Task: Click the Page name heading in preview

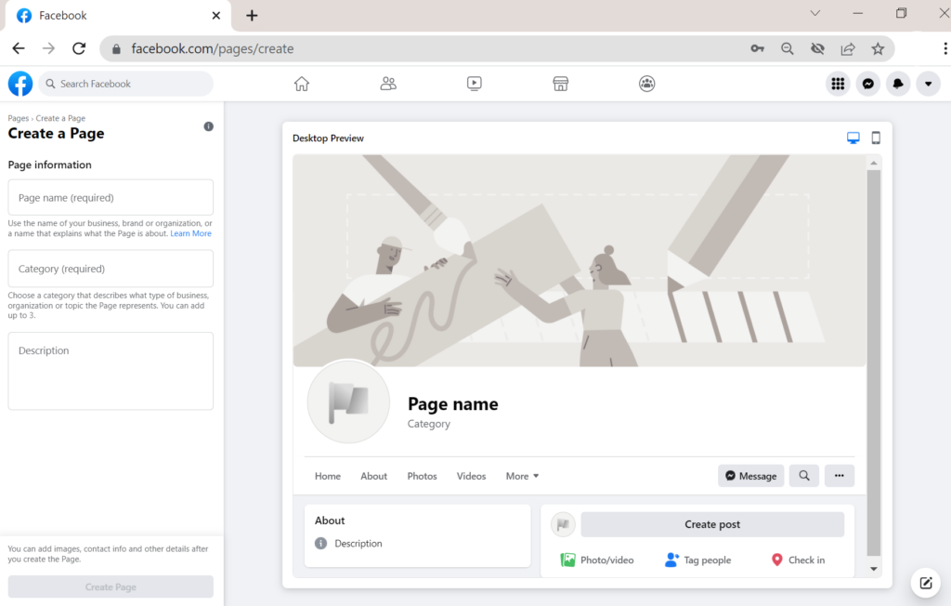Action: [453, 403]
